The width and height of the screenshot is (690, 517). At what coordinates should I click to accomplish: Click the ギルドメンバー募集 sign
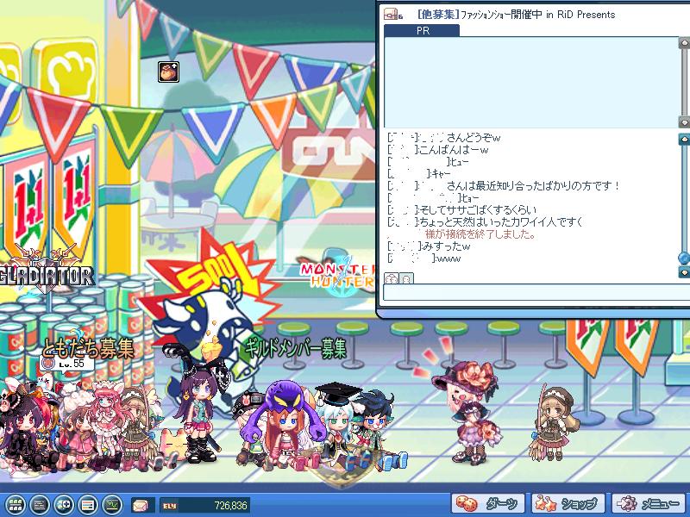click(296, 349)
